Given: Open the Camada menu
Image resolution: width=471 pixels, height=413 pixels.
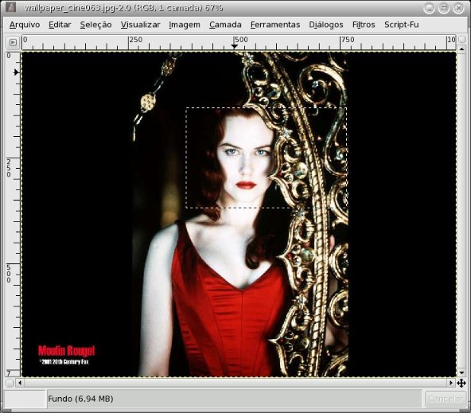Looking at the screenshot, I should point(225,25).
